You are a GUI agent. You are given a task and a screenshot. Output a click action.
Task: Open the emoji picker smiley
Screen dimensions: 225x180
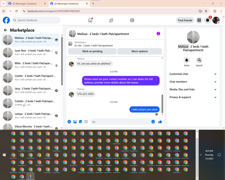coord(153,121)
